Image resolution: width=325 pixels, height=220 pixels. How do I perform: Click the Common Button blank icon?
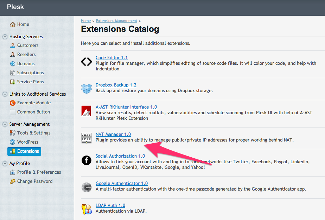tap(13, 112)
